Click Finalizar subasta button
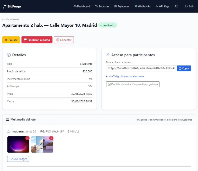This screenshot has width=198, height=171. [37, 40]
